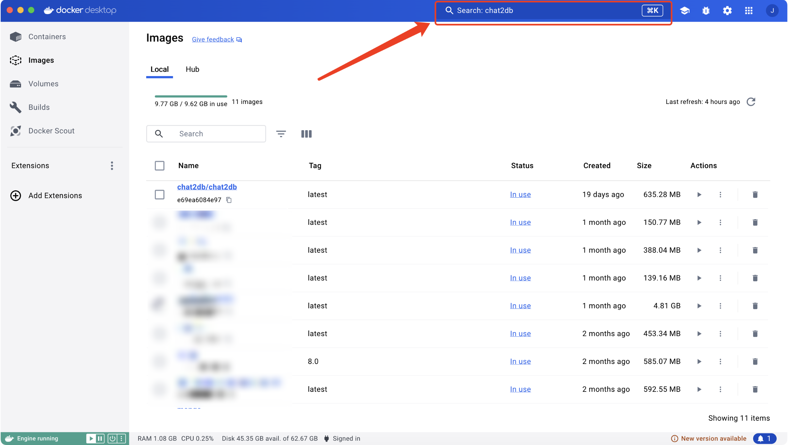Resume engine with status bar play button
Viewport: 788px width, 445px height.
pyautogui.click(x=91, y=439)
